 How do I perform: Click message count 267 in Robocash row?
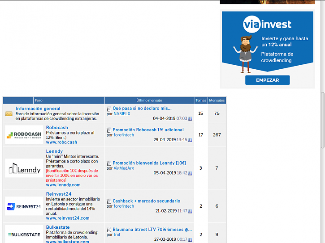(x=217, y=135)
